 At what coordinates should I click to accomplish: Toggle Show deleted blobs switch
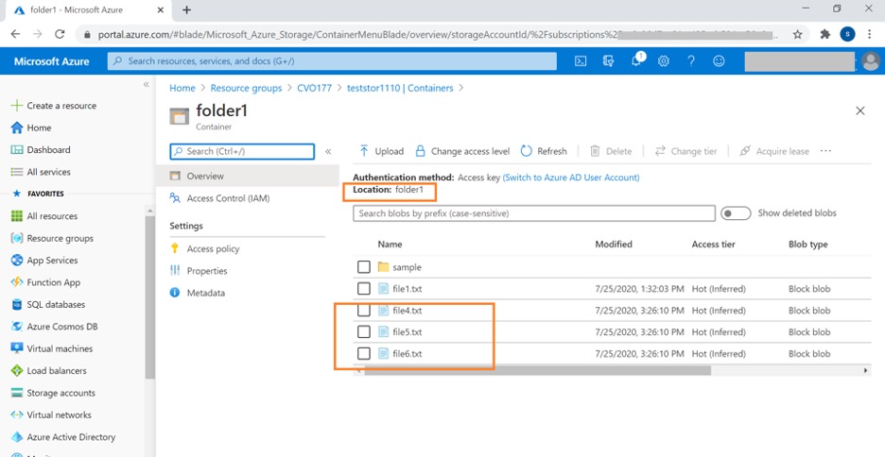(736, 213)
